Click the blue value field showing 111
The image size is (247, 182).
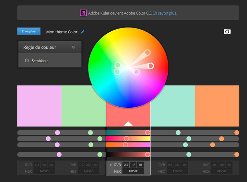pyautogui.click(x=140, y=165)
